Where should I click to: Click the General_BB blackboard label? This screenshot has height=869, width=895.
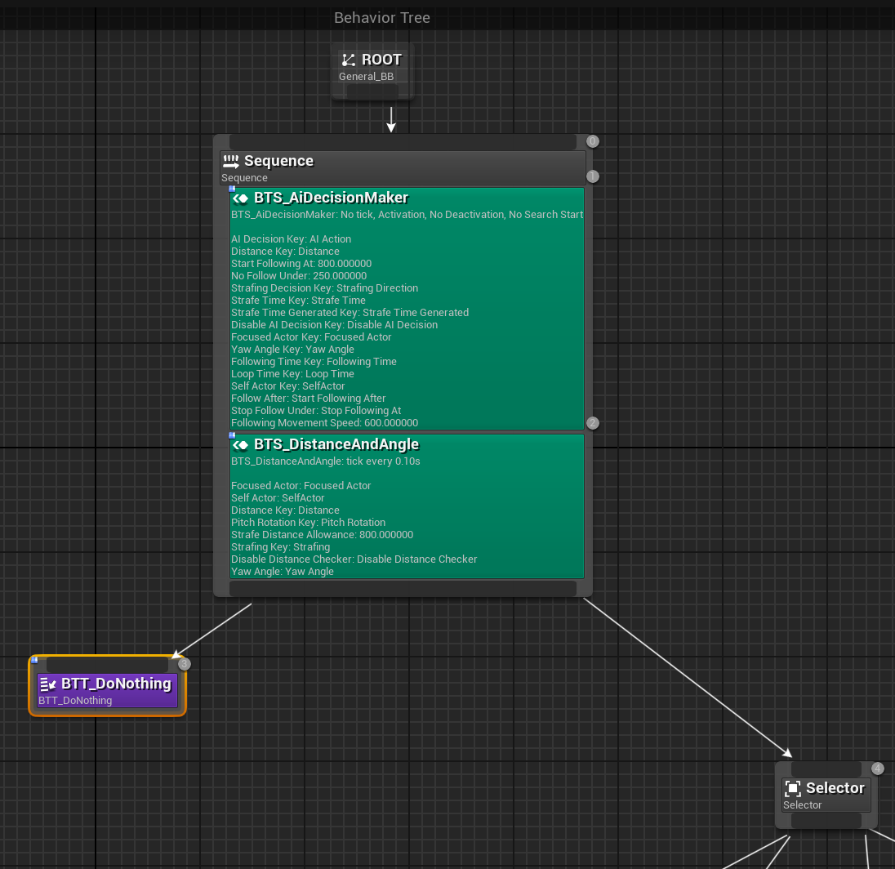point(366,77)
